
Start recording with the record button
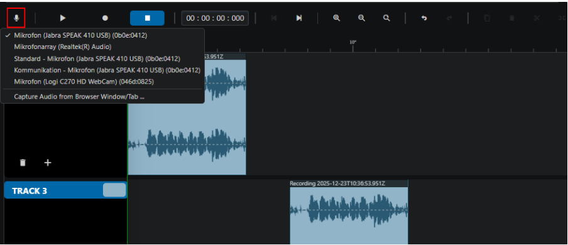coord(105,18)
